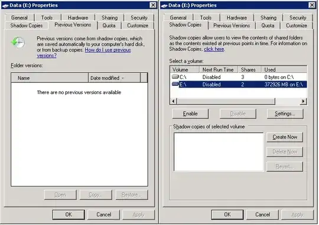Open Tools tab in right window
The height and width of the screenshot is (225, 319).
pos(206,18)
